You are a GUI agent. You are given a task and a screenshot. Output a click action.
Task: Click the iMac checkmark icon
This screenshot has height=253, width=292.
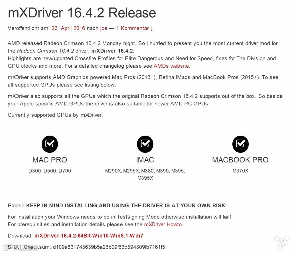pos(145,144)
